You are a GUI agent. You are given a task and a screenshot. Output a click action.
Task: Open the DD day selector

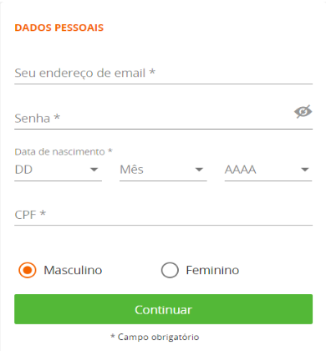click(58, 170)
